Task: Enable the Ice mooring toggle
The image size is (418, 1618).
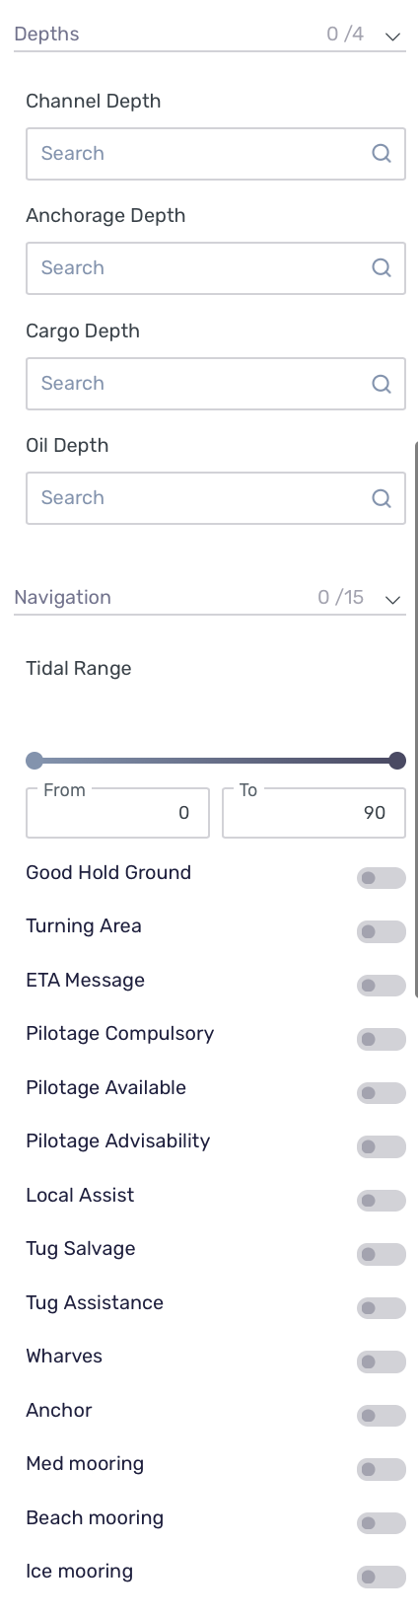Action: [x=382, y=1578]
